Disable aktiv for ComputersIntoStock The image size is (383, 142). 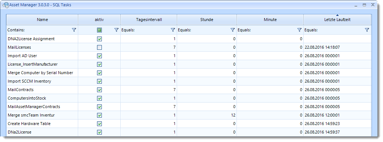[x=99, y=98]
